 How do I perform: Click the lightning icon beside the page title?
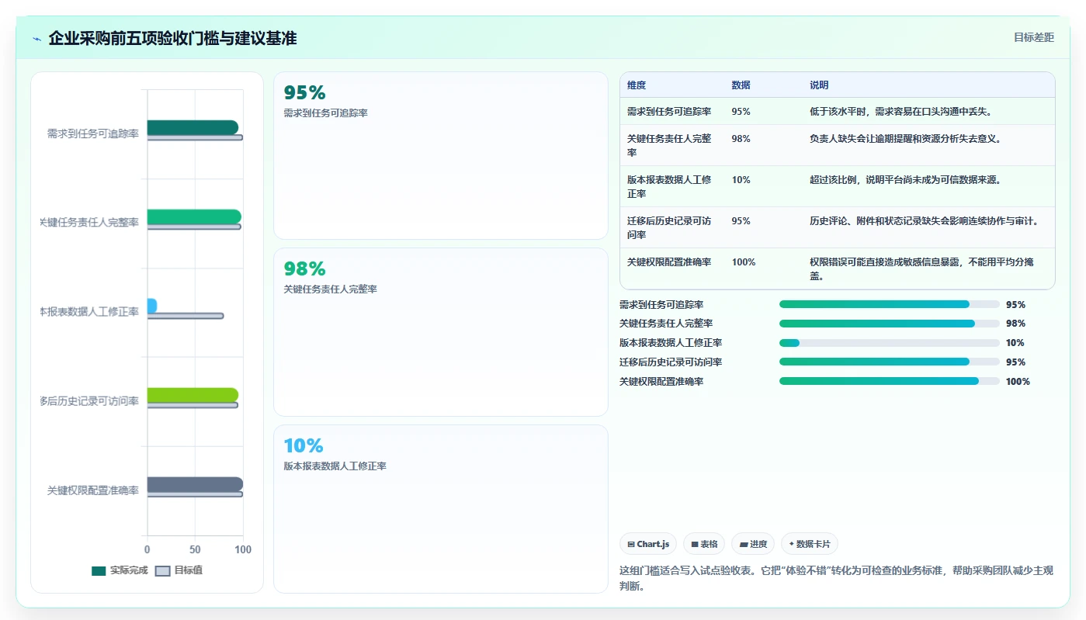36,39
